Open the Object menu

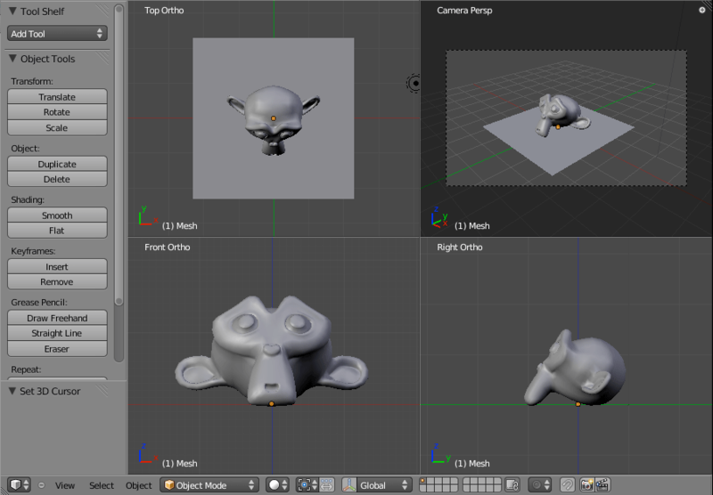139,485
